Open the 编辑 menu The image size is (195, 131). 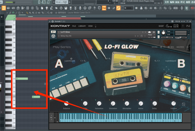[172, 2]
